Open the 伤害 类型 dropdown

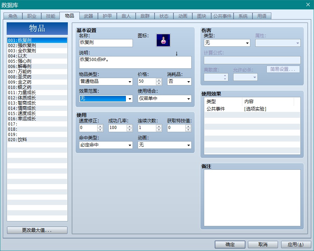[227, 43]
